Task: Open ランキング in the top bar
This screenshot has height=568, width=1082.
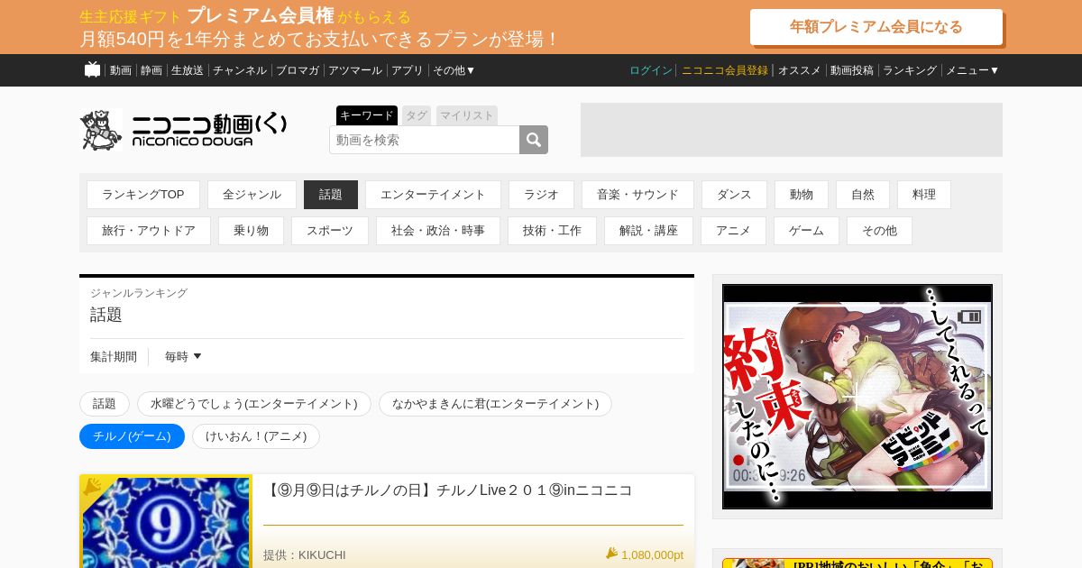Action: pyautogui.click(x=910, y=70)
